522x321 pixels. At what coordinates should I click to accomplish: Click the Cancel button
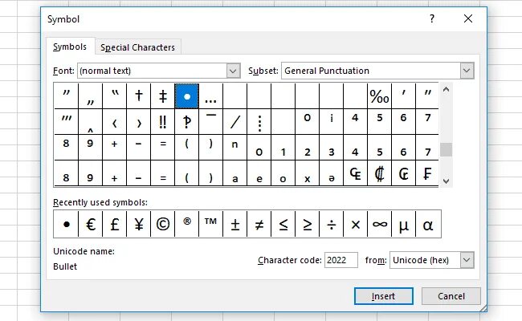click(x=451, y=296)
